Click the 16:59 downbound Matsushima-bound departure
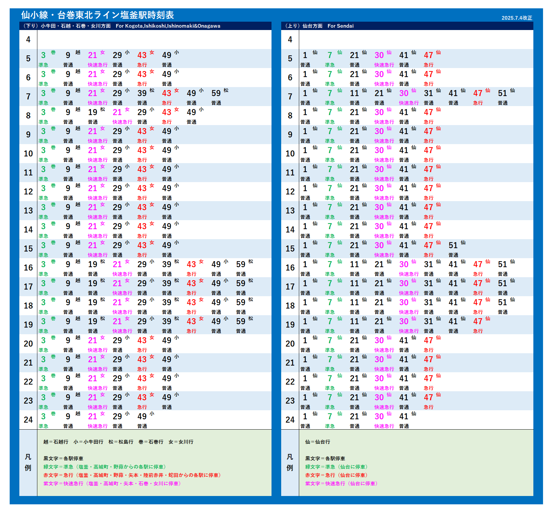The height and width of the screenshot is (513, 553). 241,265
